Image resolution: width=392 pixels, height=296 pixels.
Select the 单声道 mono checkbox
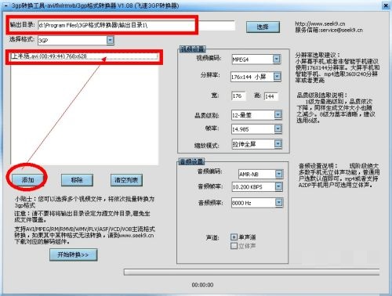click(x=234, y=237)
